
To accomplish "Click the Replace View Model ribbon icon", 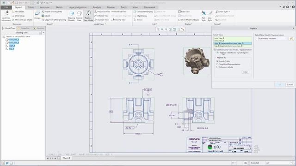I will pos(88,16).
